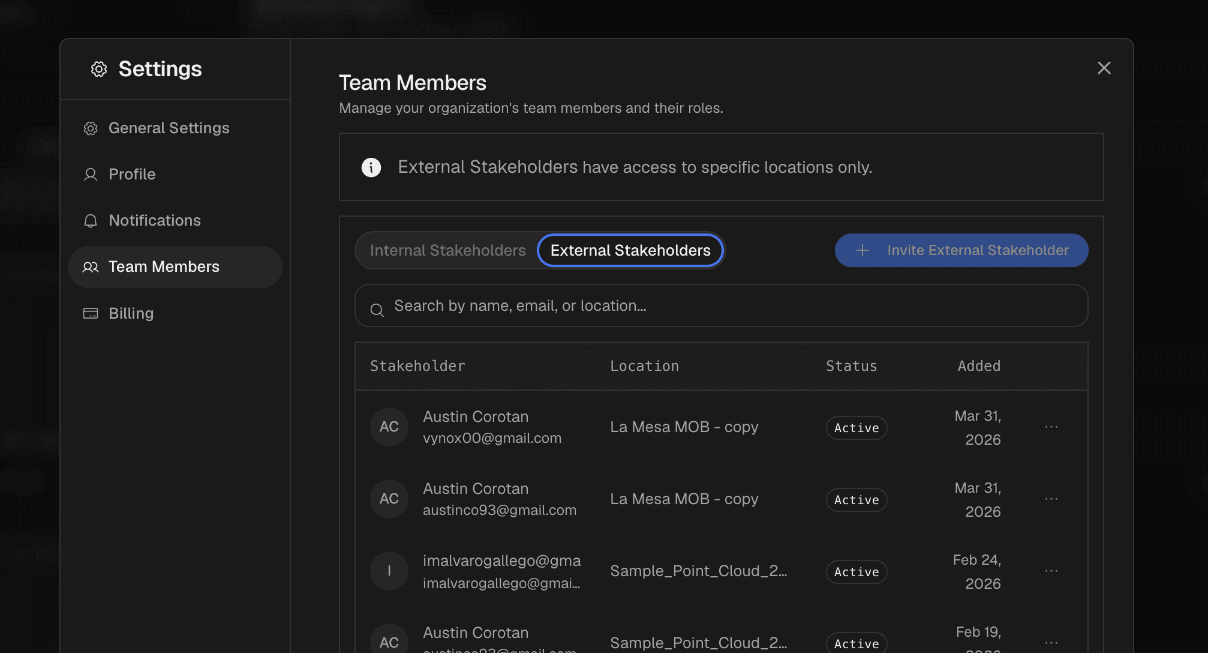This screenshot has height=653, width=1208.
Task: Close the Settings dialog
Action: 1104,68
